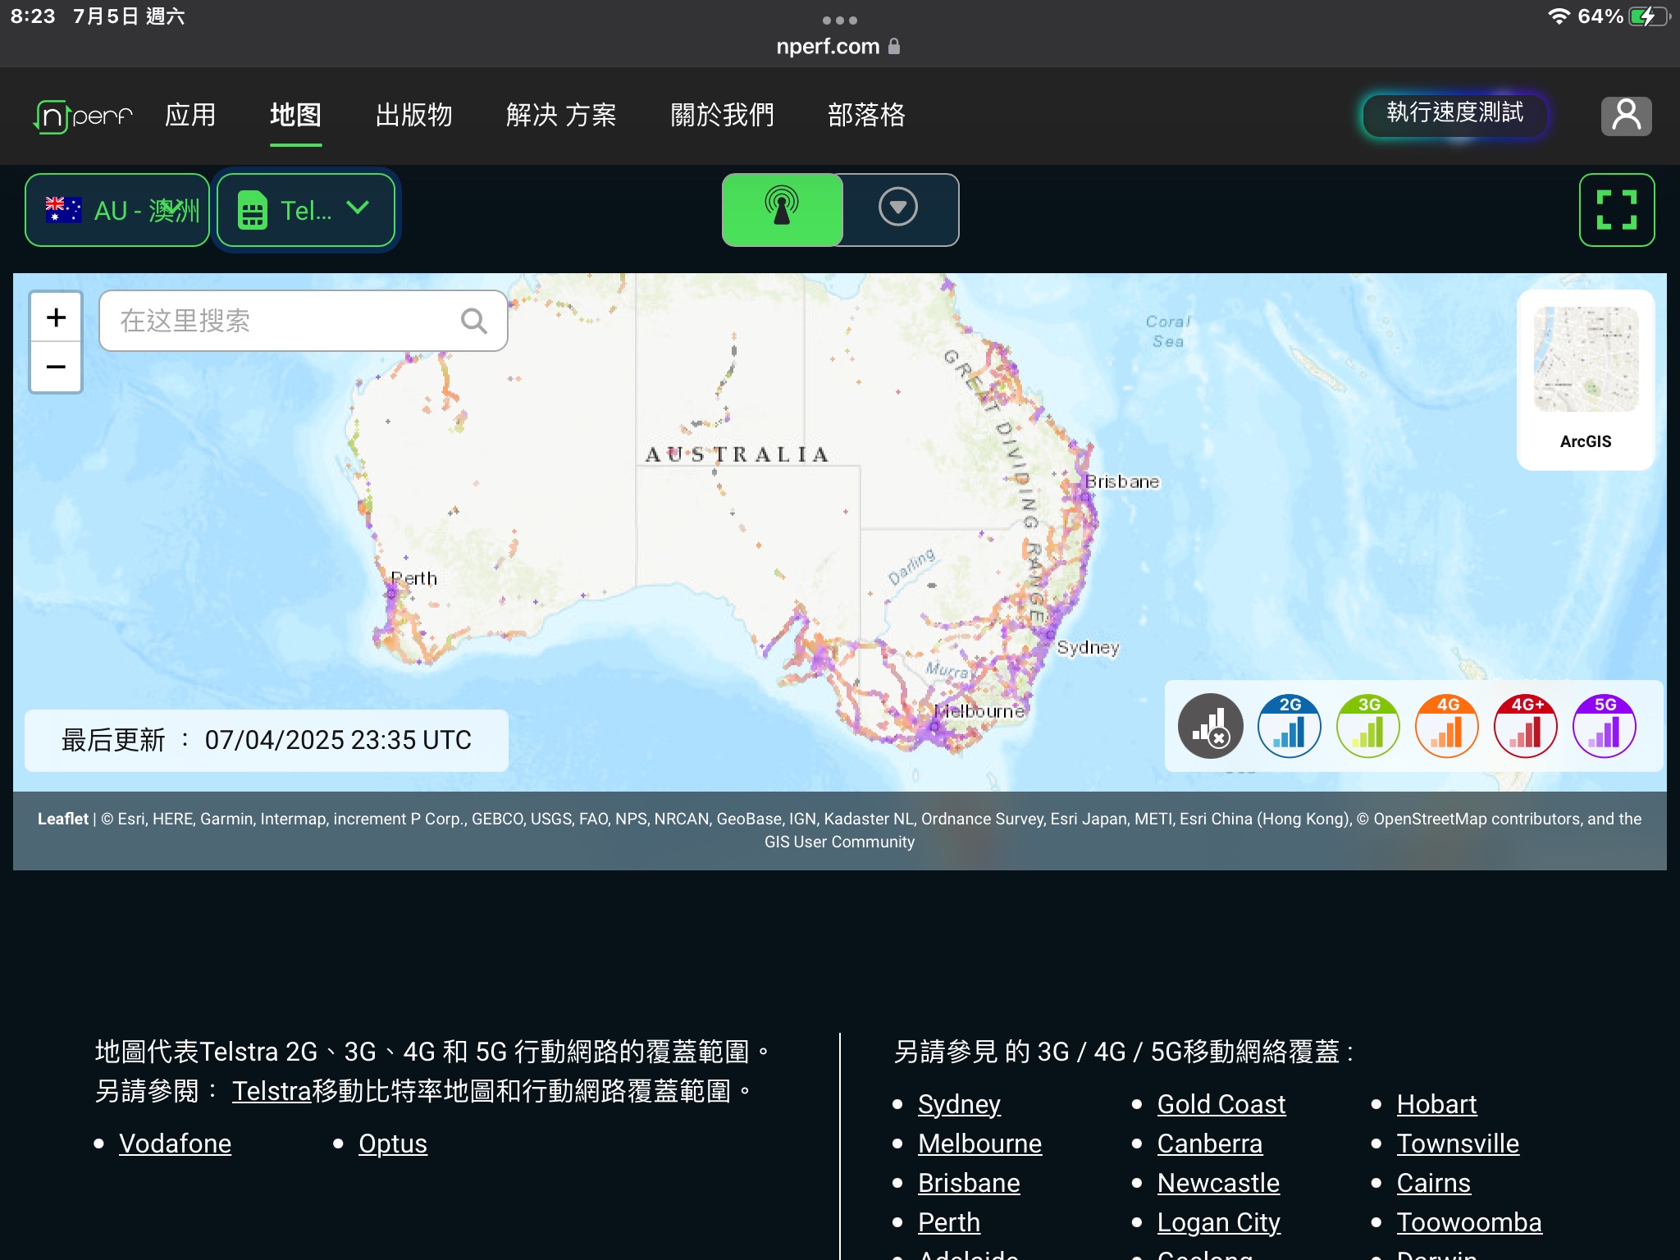Open the 解決方案 menu
Screen dimensions: 1680x1260
(561, 115)
